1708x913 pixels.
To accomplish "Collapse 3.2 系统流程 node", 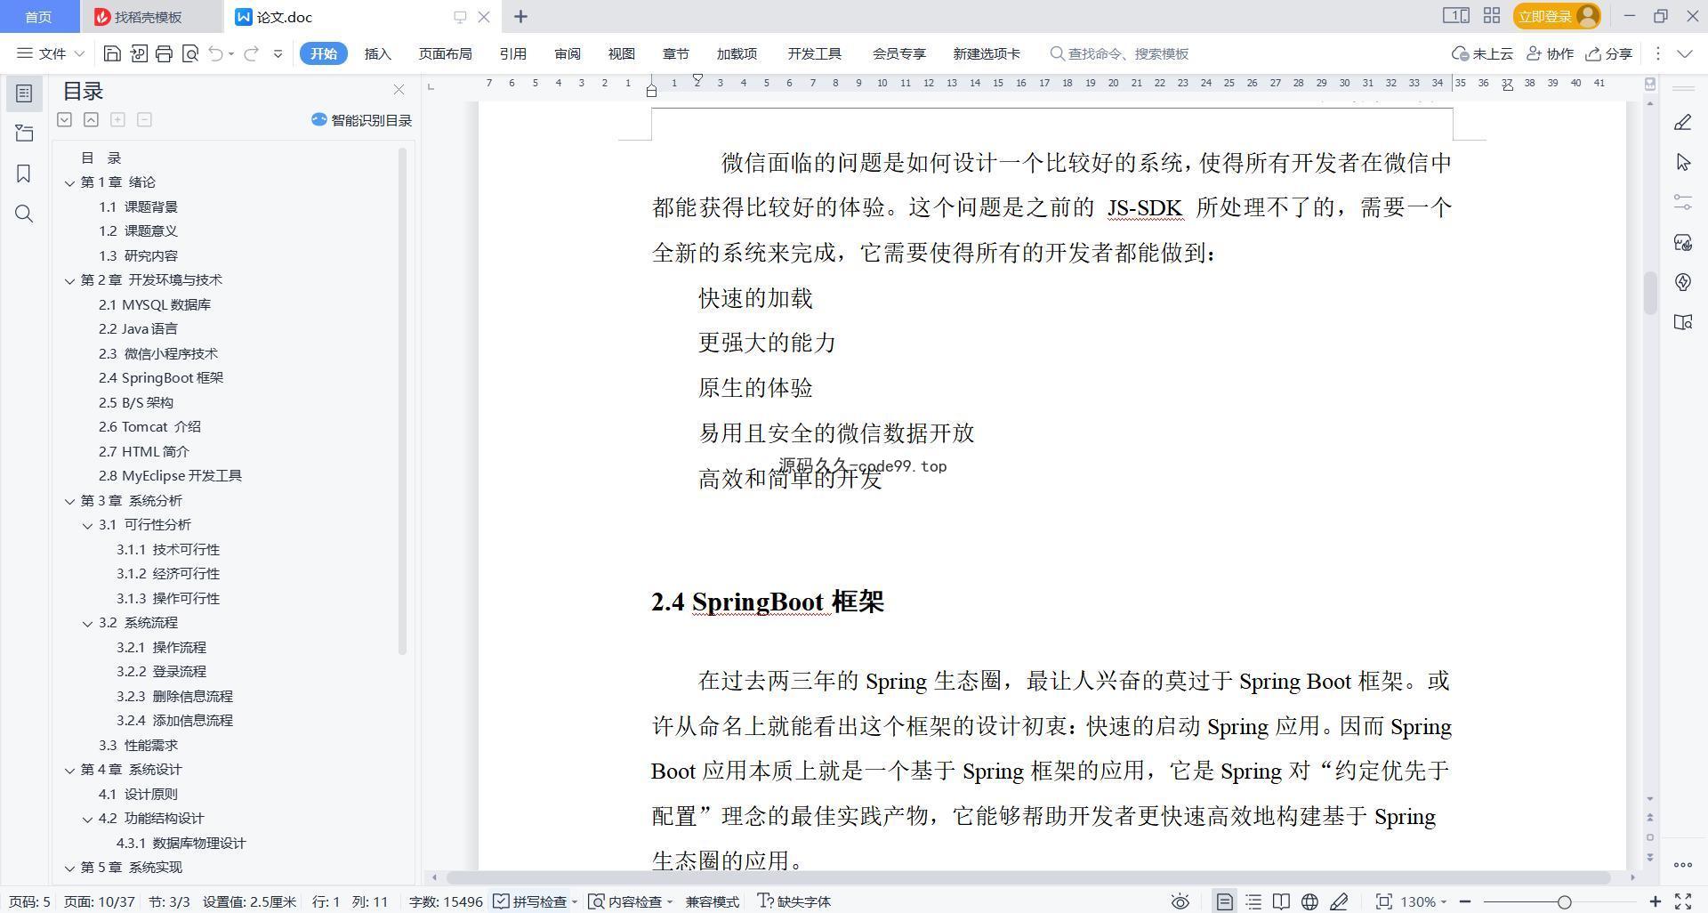I will point(87,623).
